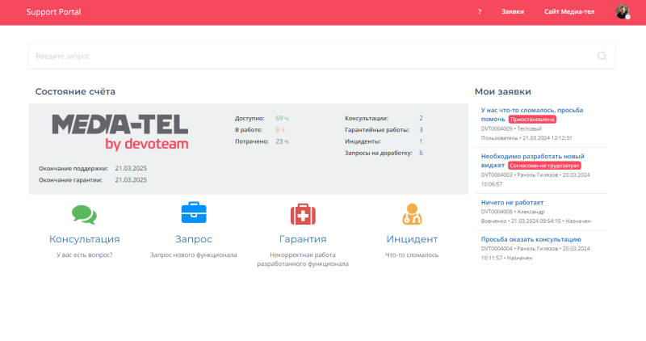646x341 pixels.
Task: Click the Мои заявки heading
Action: coord(502,91)
